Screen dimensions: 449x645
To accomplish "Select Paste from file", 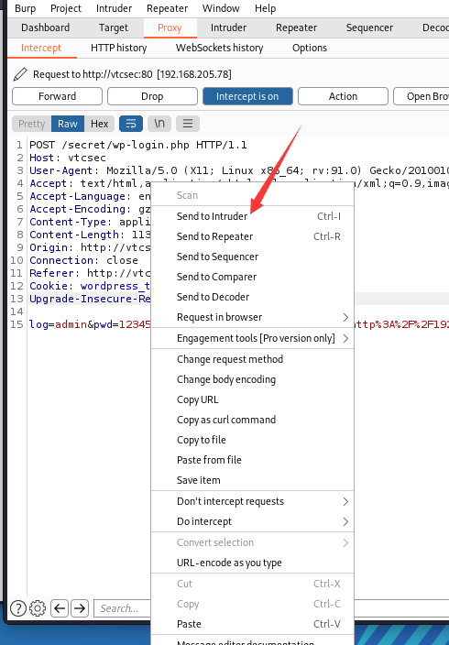I will point(252,460).
